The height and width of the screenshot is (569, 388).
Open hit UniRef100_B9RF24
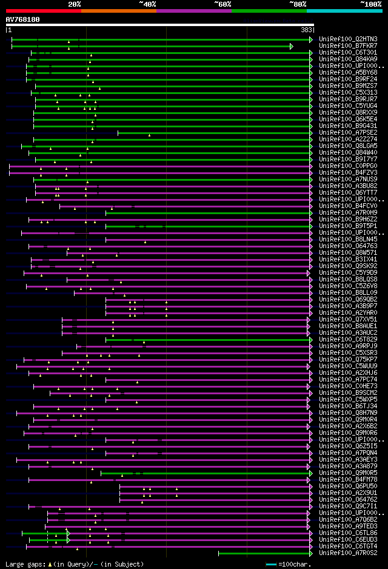[348, 79]
